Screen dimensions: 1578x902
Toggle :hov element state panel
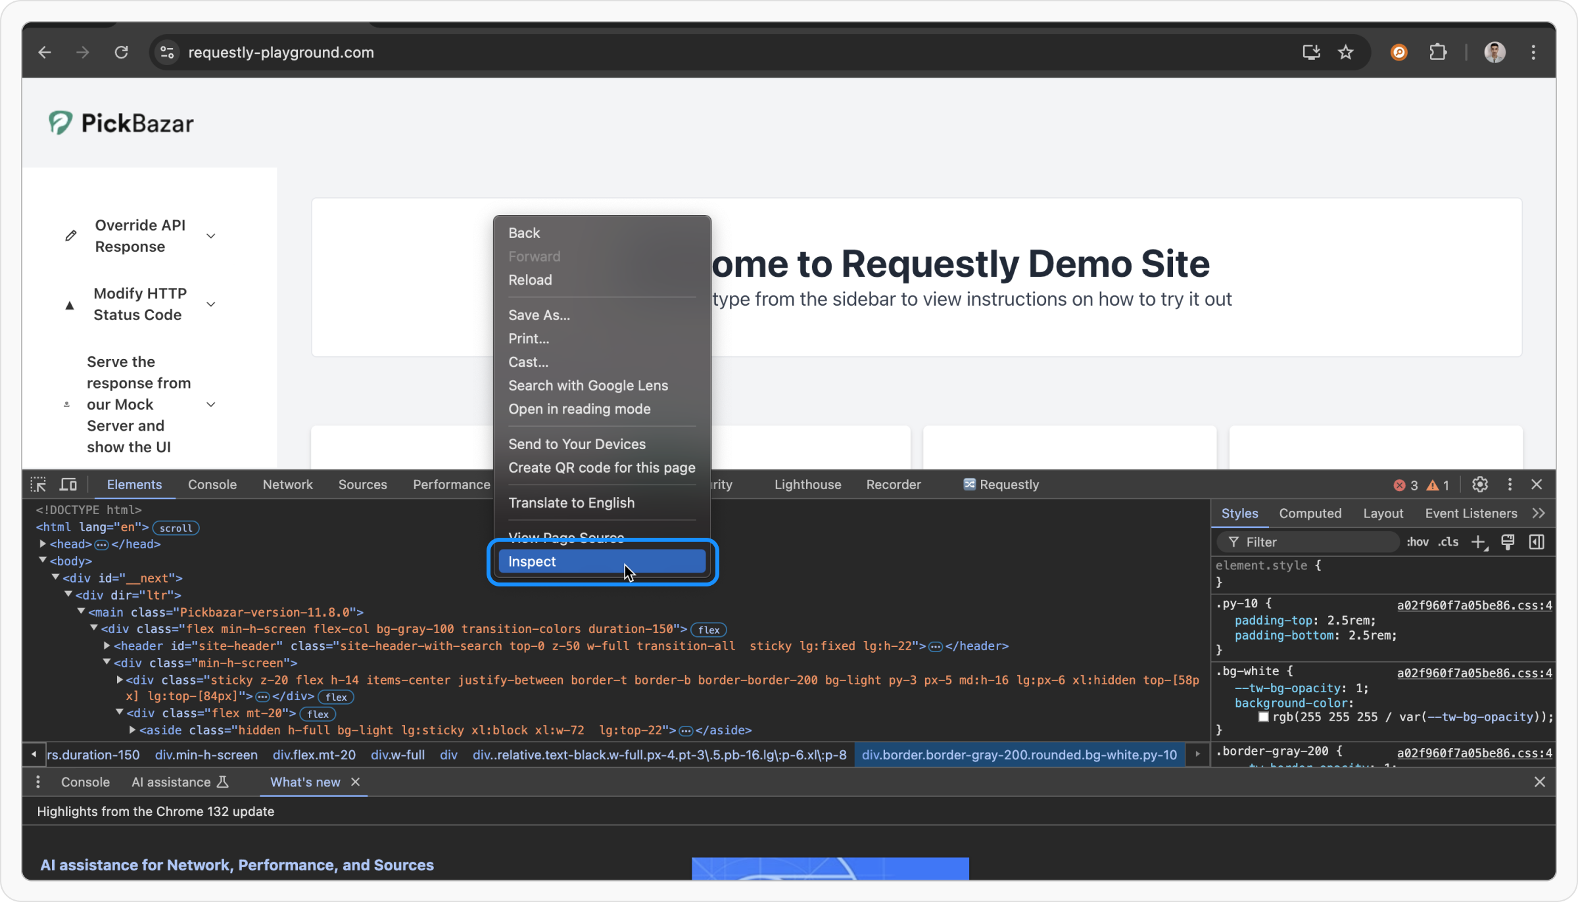[1417, 542]
